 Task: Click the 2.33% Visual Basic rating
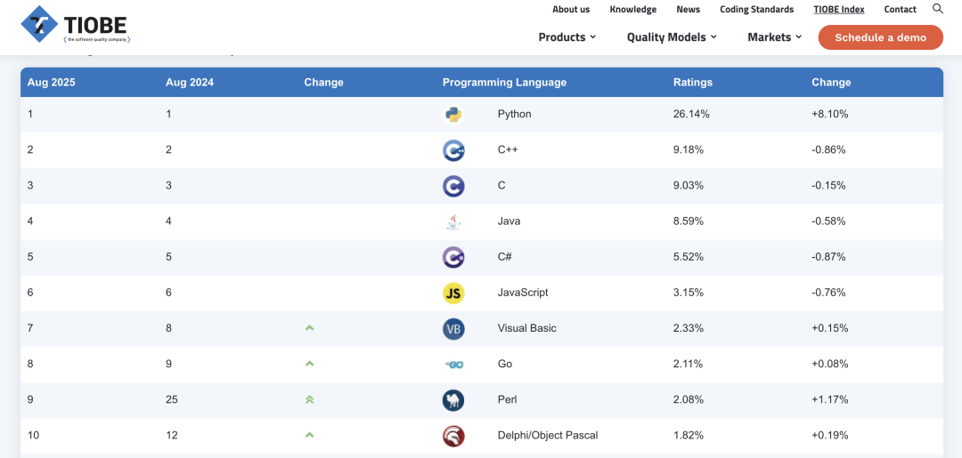coord(689,328)
